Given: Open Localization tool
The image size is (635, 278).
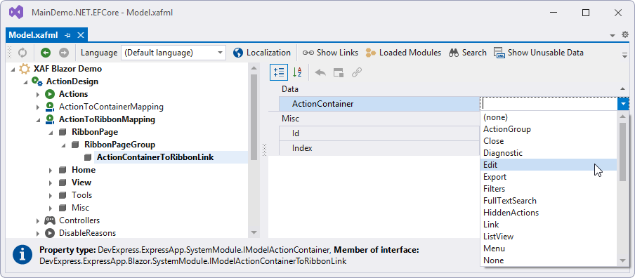Looking at the screenshot, I should (x=262, y=53).
